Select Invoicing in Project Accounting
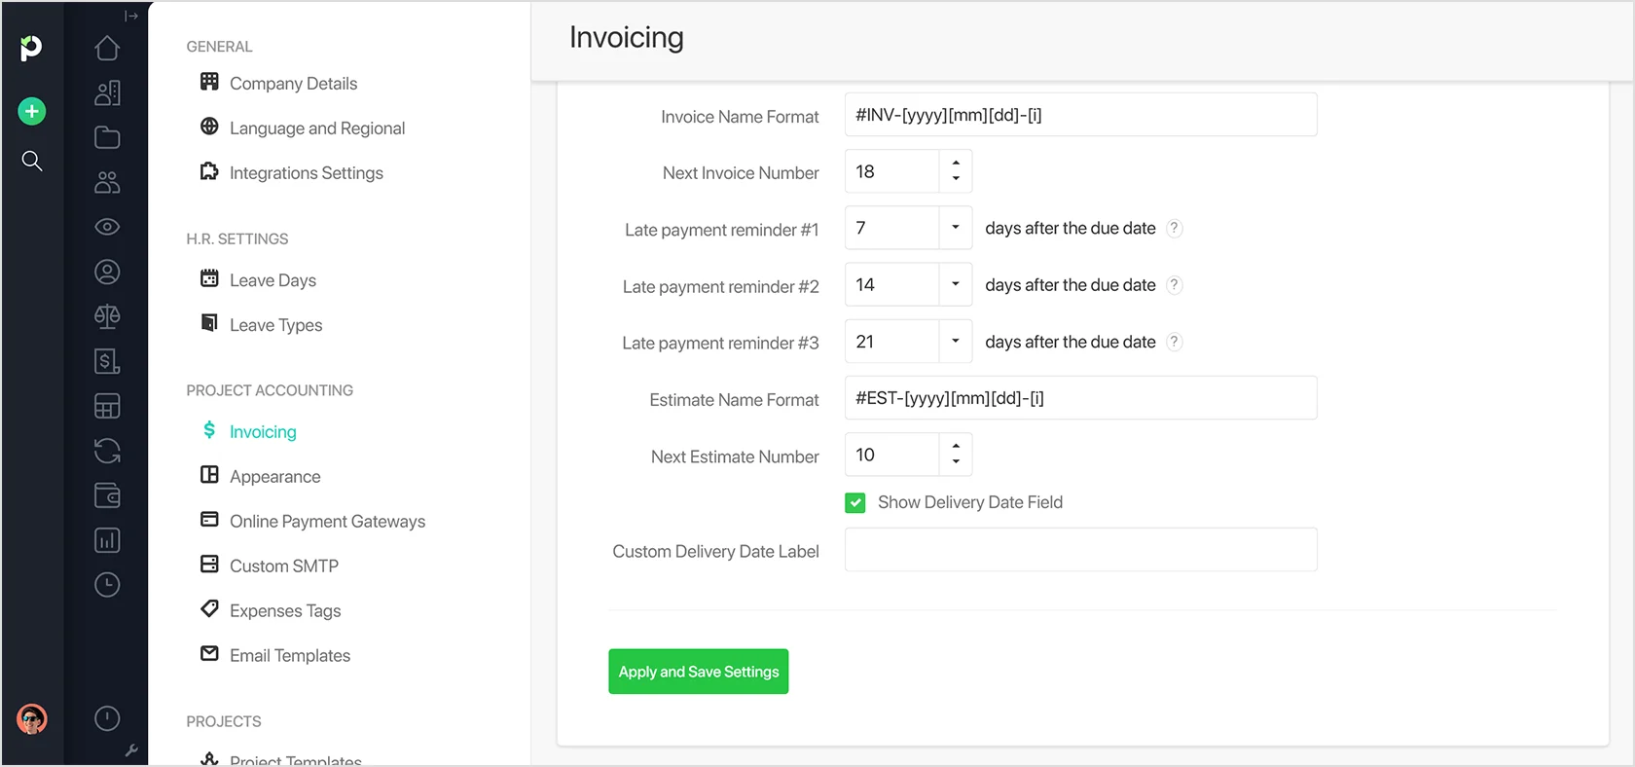 click(248, 432)
